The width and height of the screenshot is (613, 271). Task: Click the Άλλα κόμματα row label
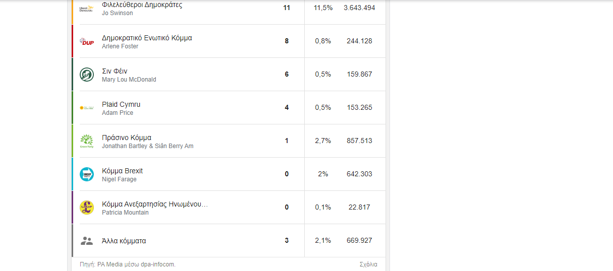pos(124,241)
